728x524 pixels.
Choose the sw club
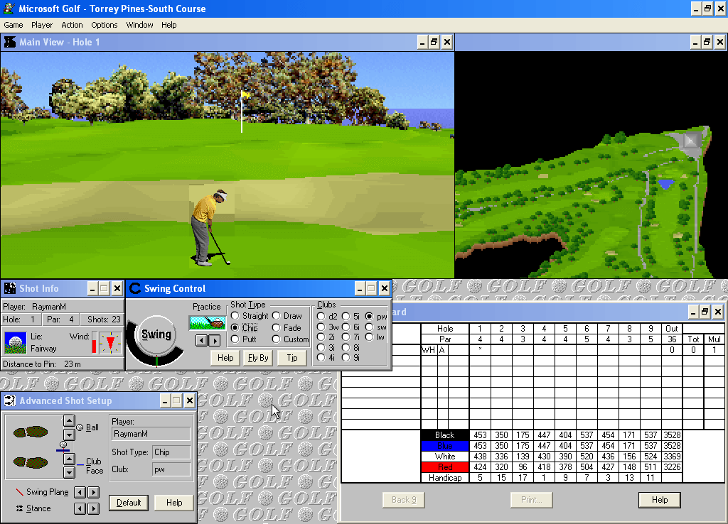(369, 326)
